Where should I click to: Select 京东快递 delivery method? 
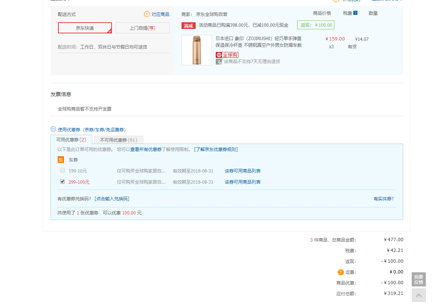(85, 28)
